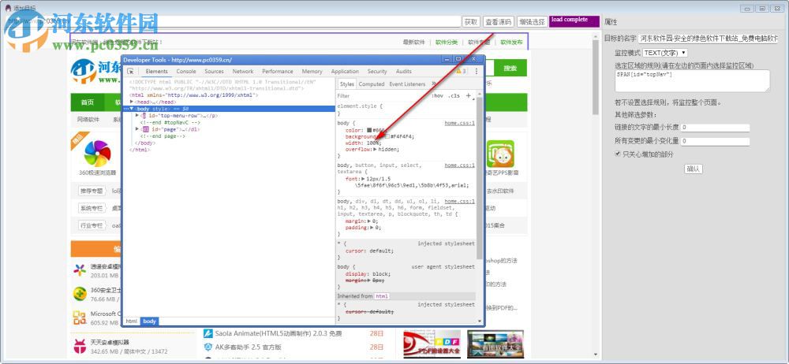This screenshot has height=364, width=789.
Task: Select the Elements tab
Action: (156, 72)
